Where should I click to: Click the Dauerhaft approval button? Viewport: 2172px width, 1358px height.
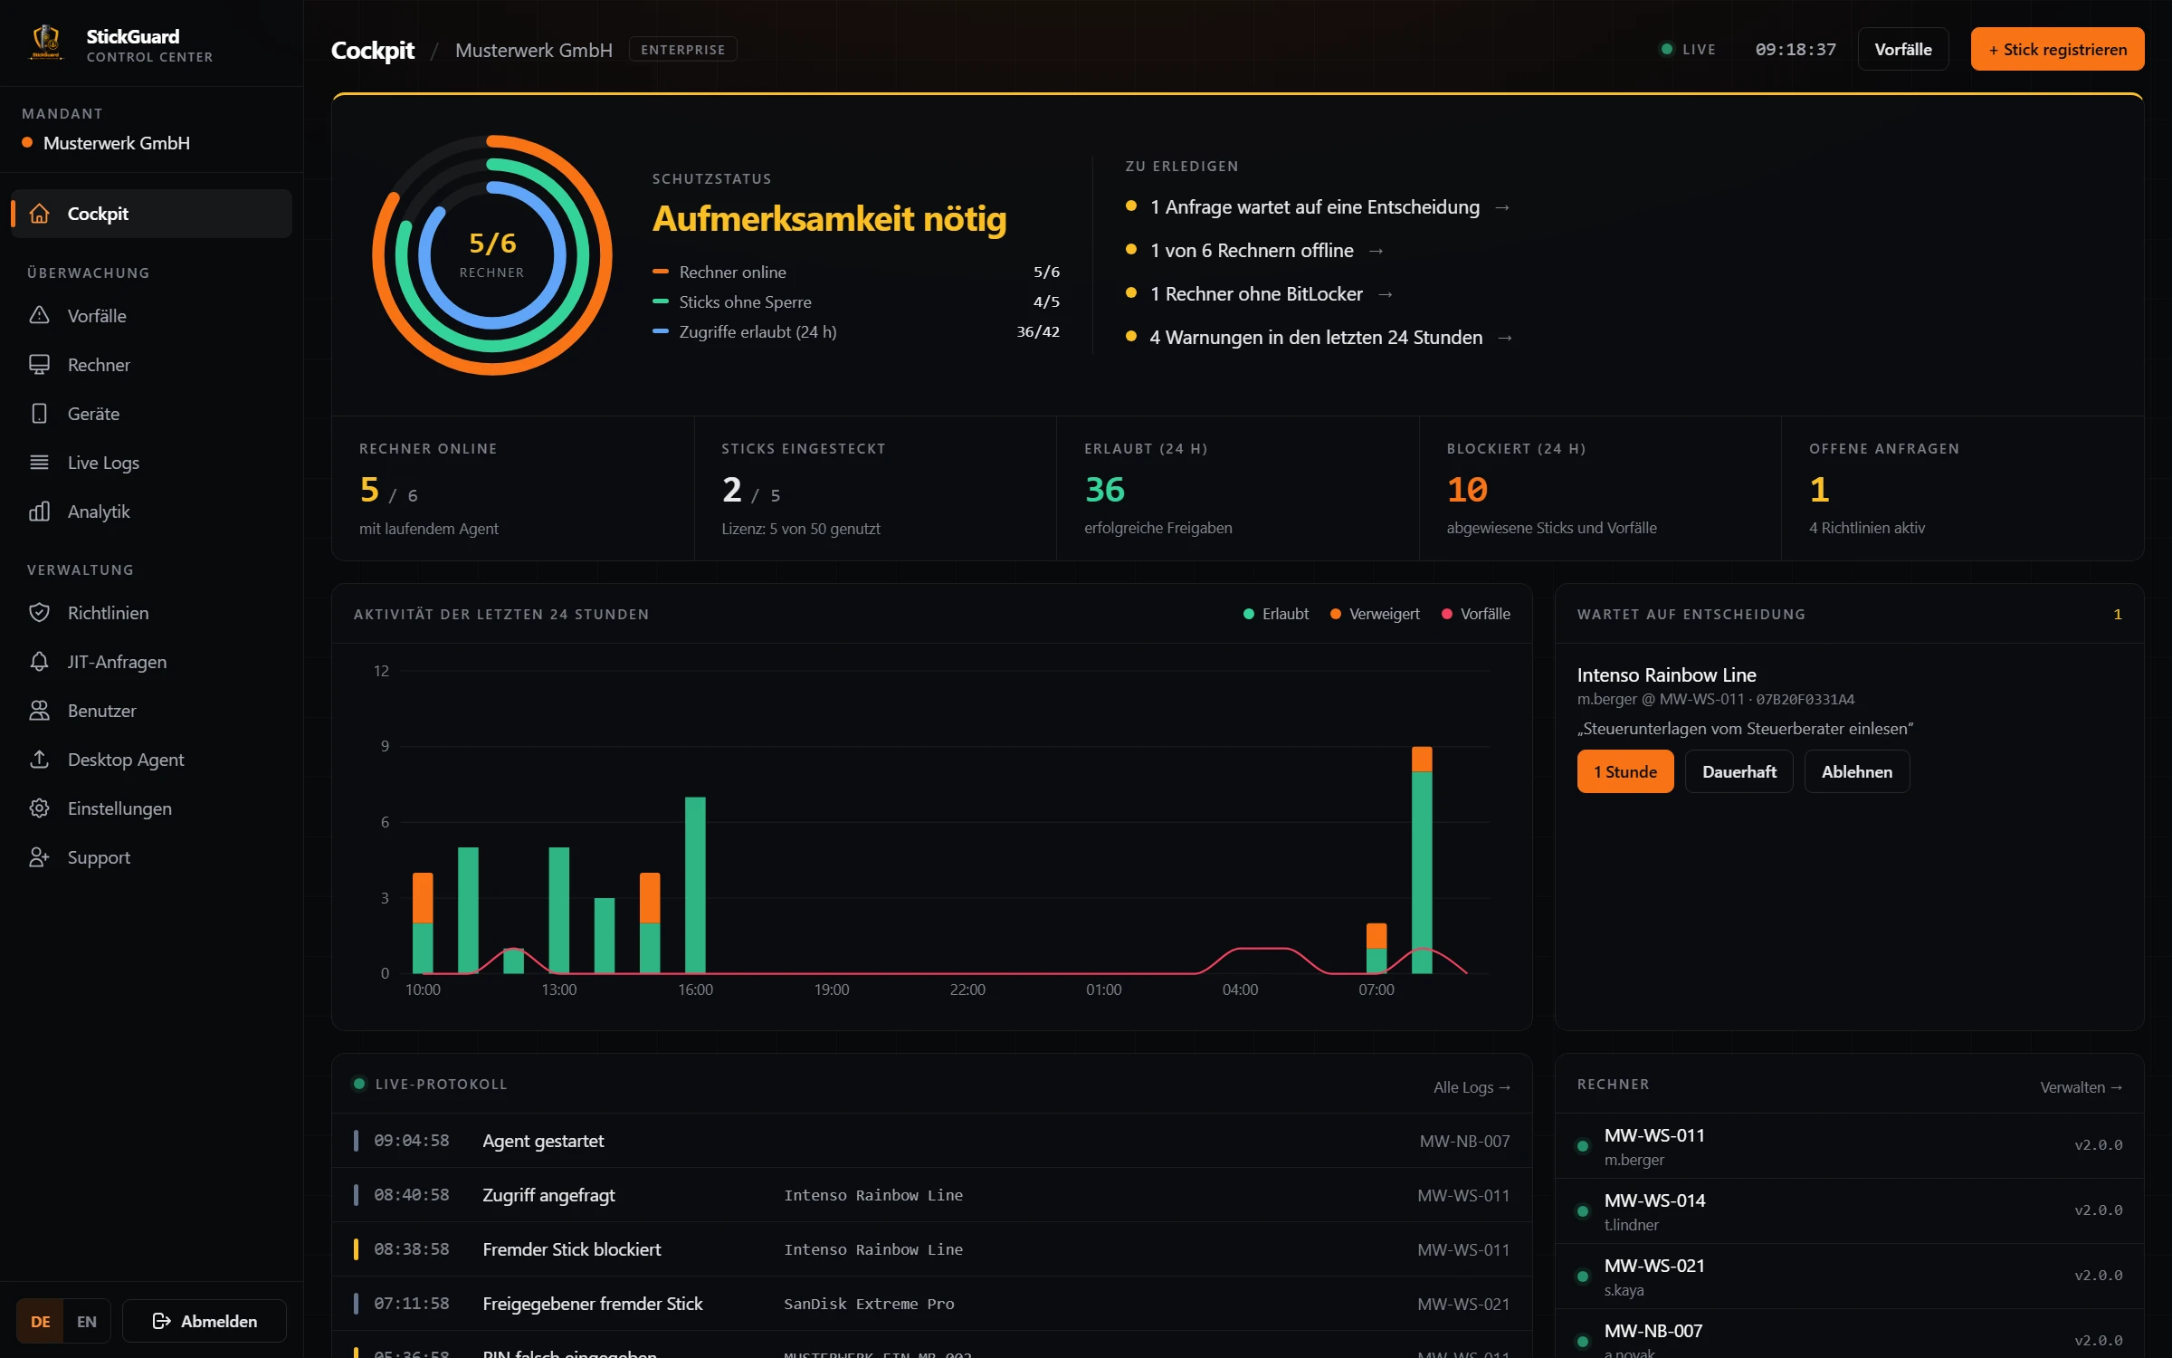pyautogui.click(x=1739, y=771)
